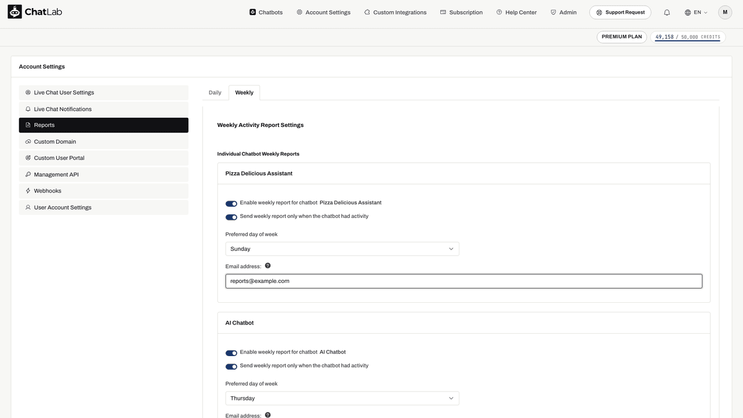Screen dimensions: 743x418
Task: Click the Custom User Portal icon
Action: tap(28, 158)
